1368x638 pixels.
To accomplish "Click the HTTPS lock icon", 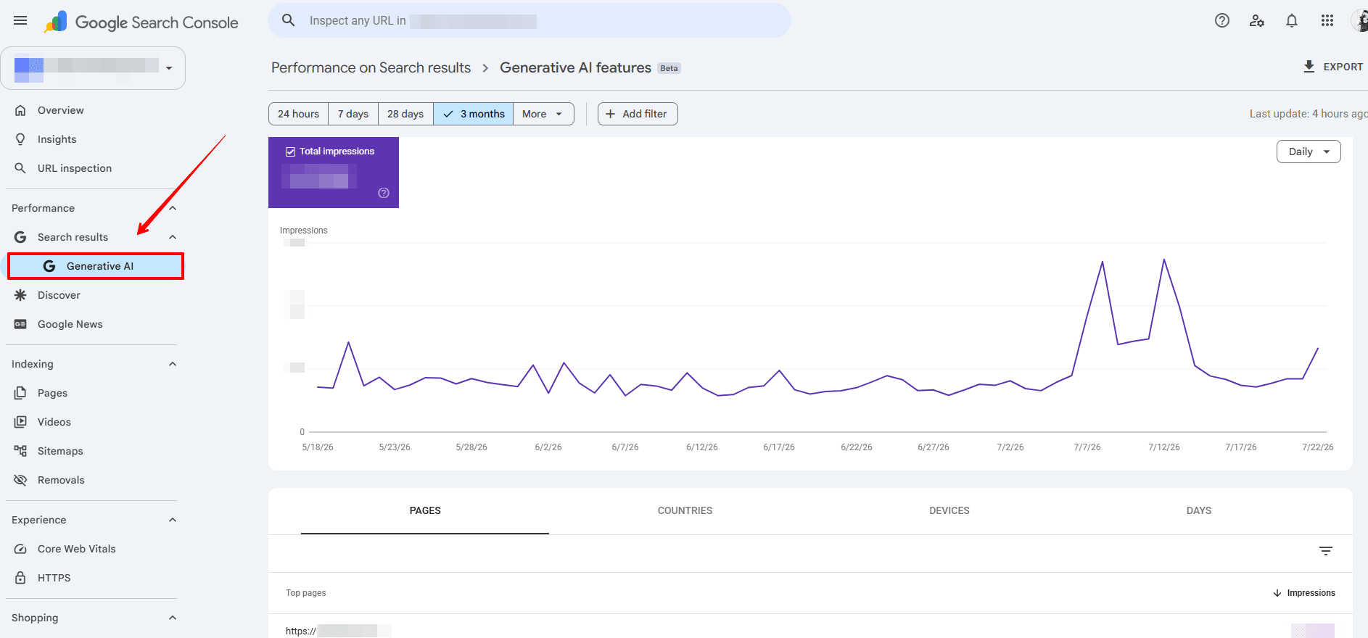I will [20, 578].
